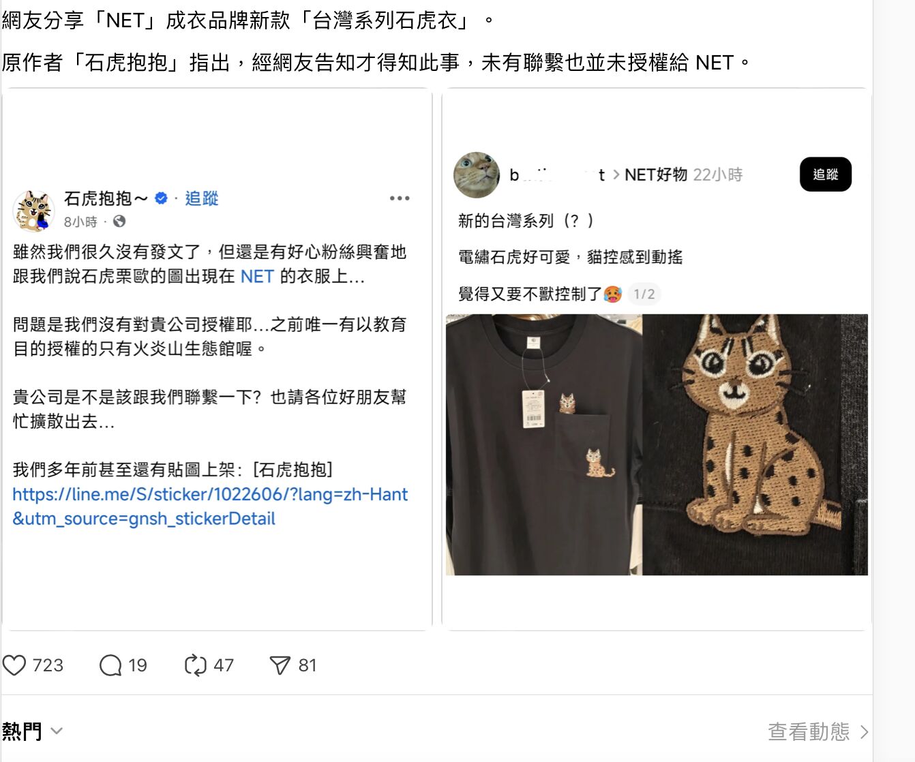Open the Threads user cat avatar
The image size is (915, 762).
pyautogui.click(x=477, y=175)
